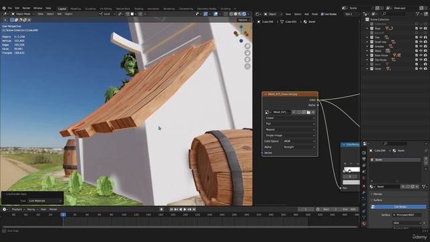The height and width of the screenshot is (242, 430).
Task: Open node editor Add menu
Action: 306,14
